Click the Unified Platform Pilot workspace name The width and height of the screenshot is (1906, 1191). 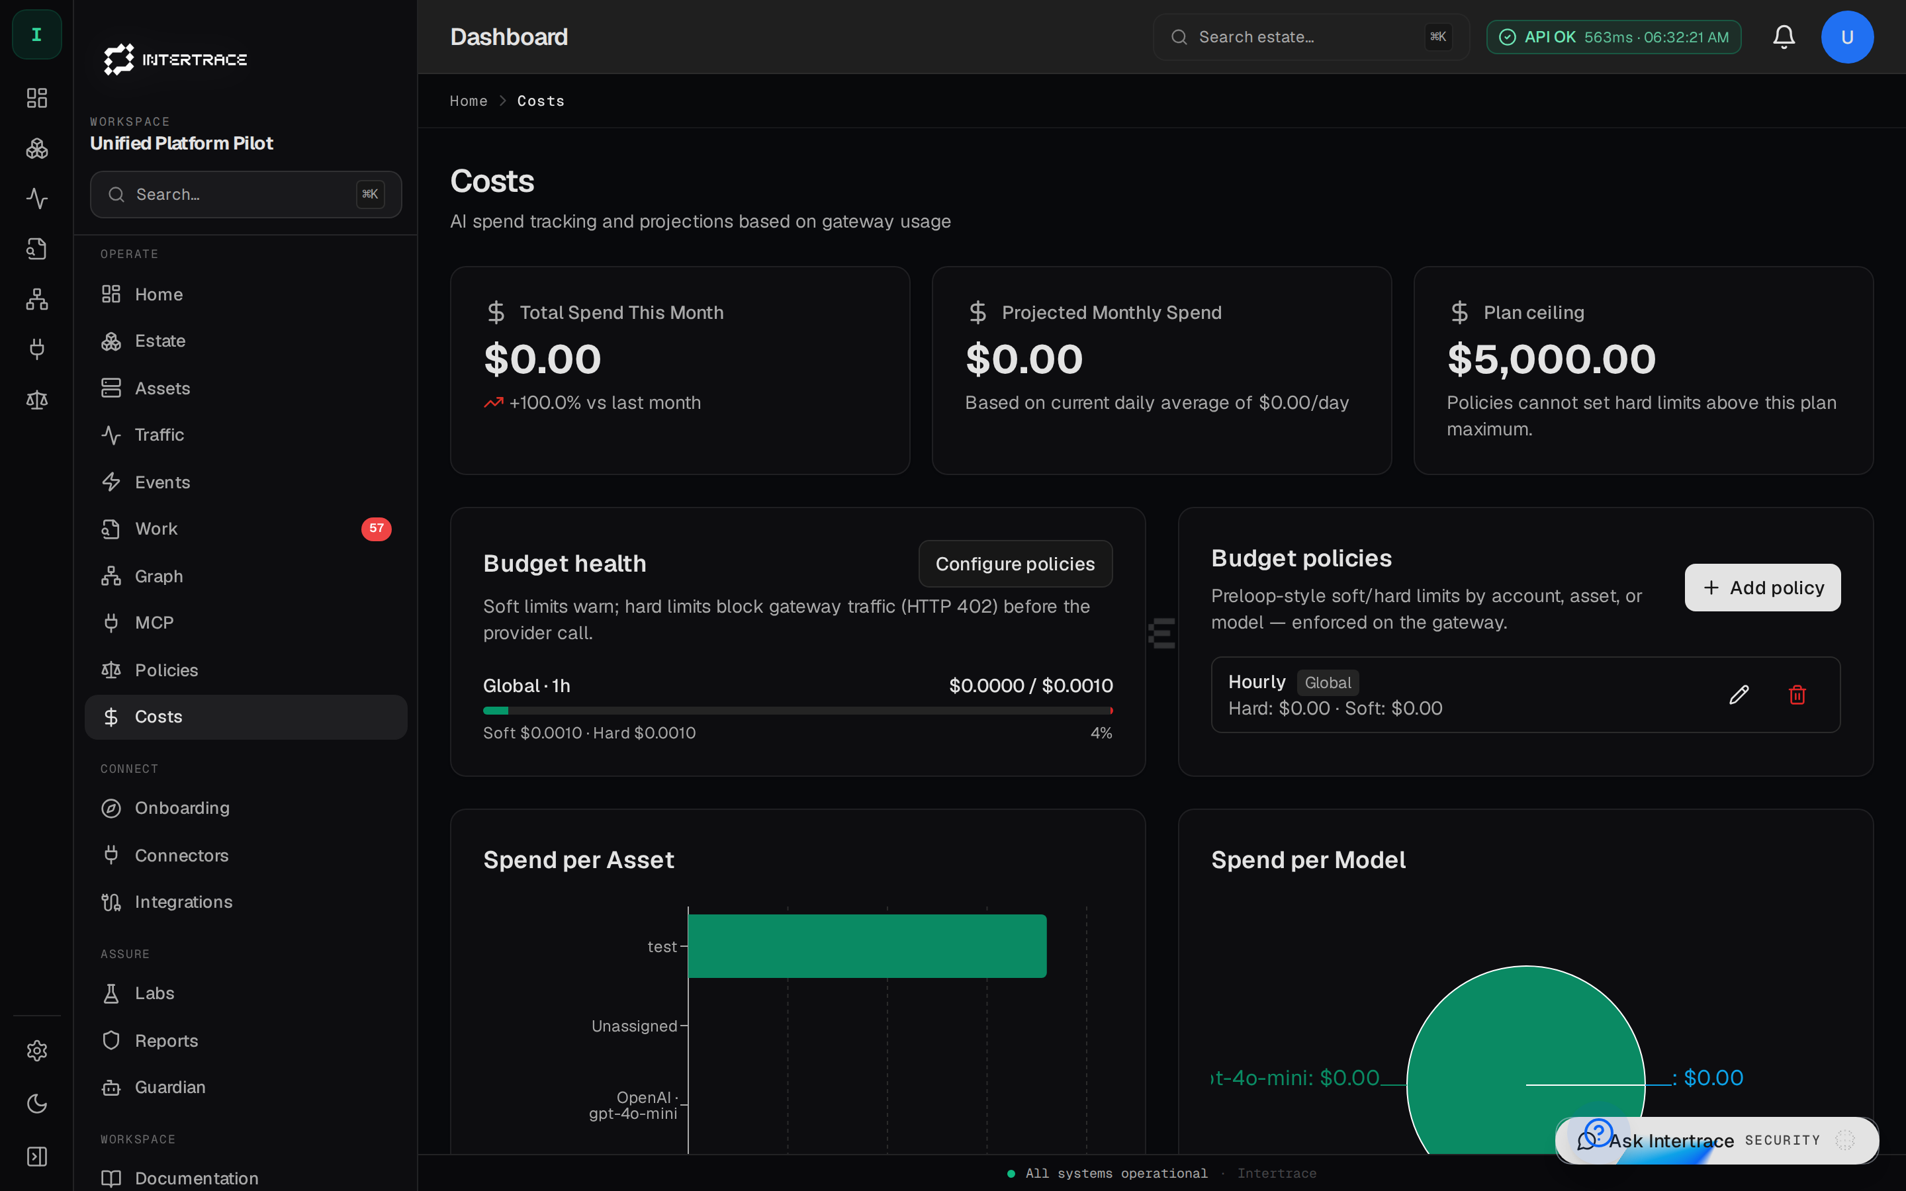[x=181, y=144]
